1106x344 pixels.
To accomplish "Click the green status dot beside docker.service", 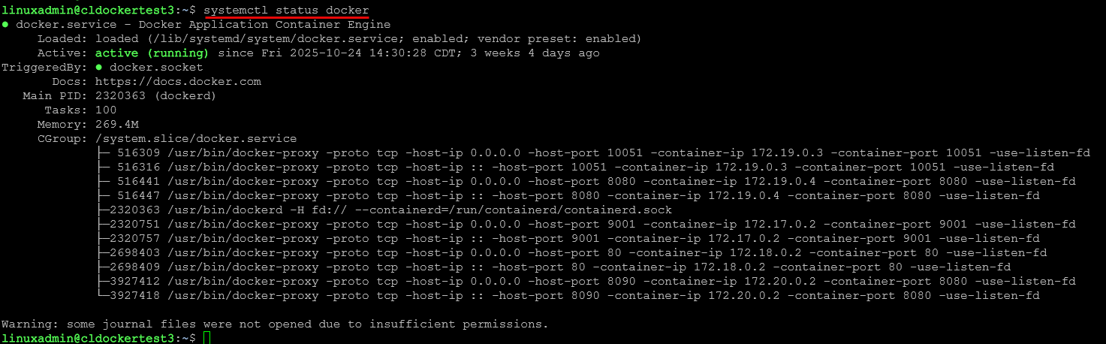I will pos(5,25).
